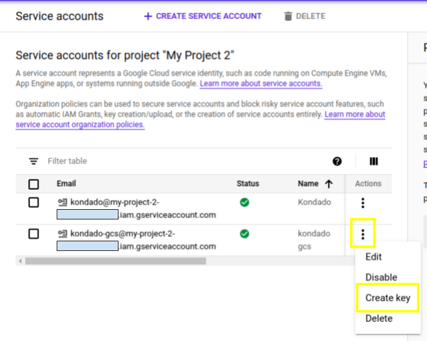Click the green status checkmark for kondado gcs
427x343 pixels.
click(x=244, y=234)
